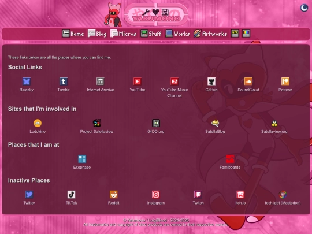
Task: Follow the Internet Archive text link
Action: pyautogui.click(x=101, y=90)
